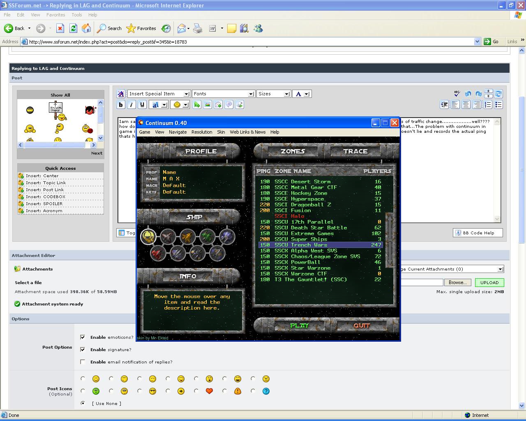Click the insert link icon
This screenshot has height=421, width=526.
pyautogui.click(x=197, y=105)
